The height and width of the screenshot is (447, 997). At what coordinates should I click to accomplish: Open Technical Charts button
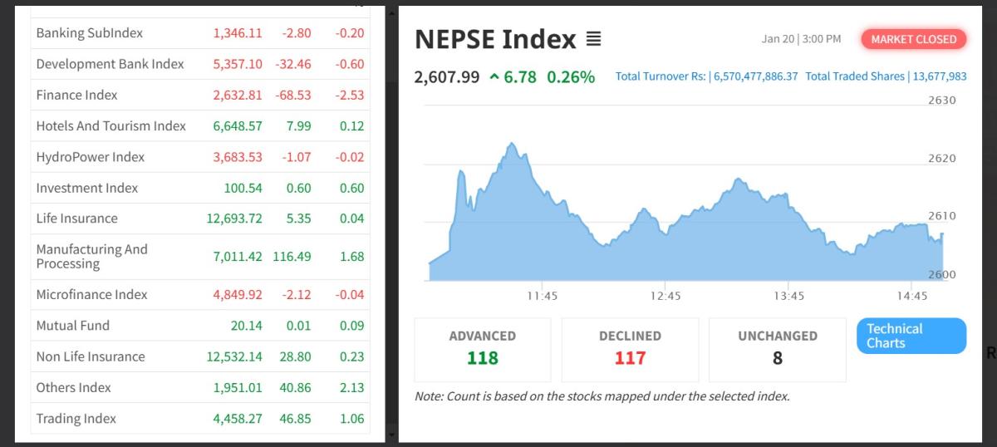[911, 336]
